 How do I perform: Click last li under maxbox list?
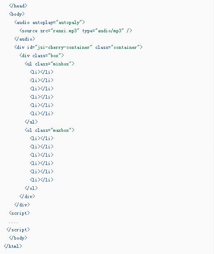click(x=41, y=180)
